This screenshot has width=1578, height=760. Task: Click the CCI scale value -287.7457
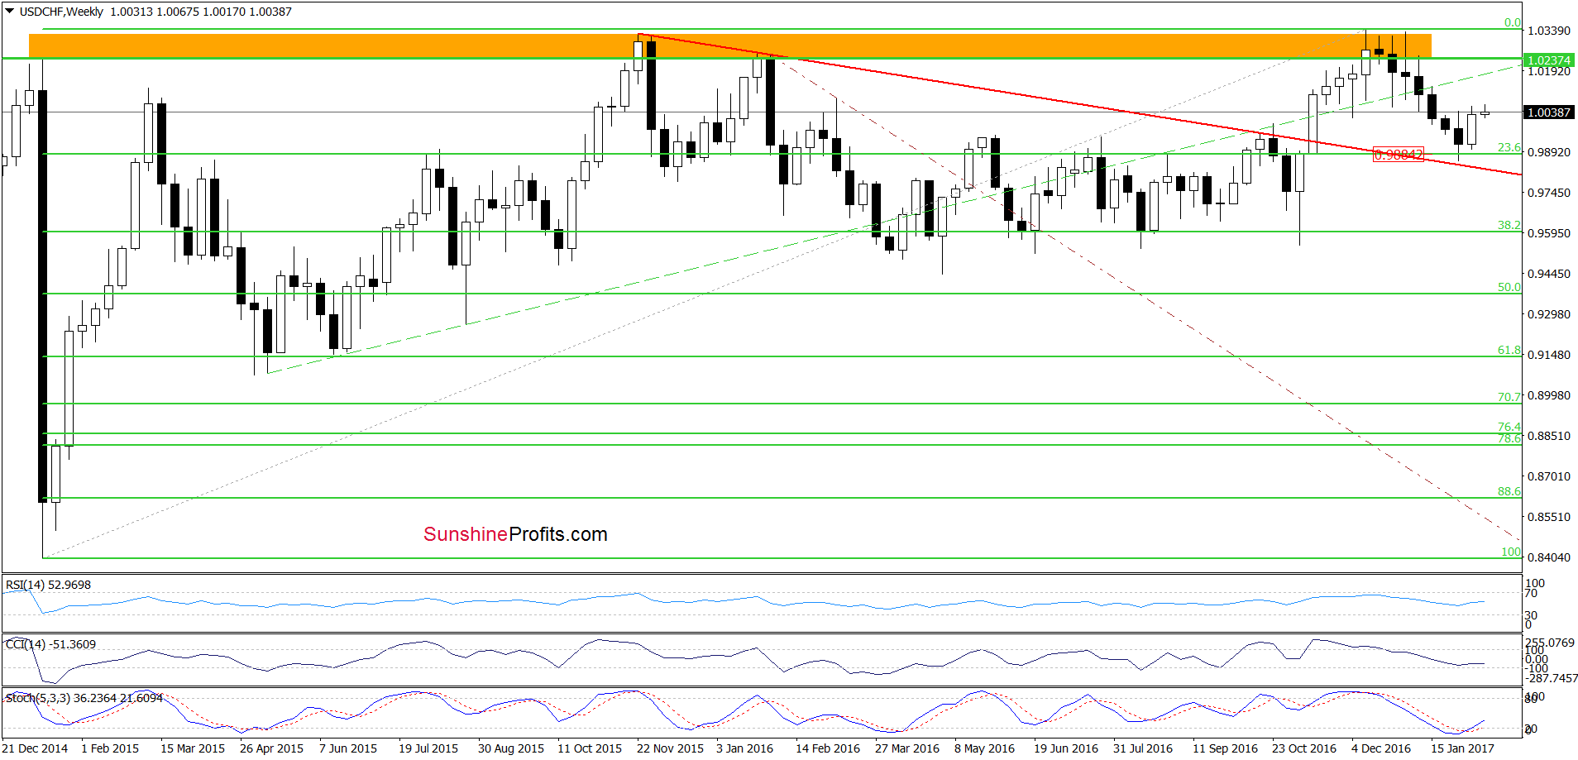[x=1552, y=678]
